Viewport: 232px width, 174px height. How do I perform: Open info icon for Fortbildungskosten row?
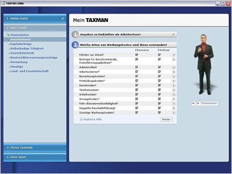tap(174, 81)
